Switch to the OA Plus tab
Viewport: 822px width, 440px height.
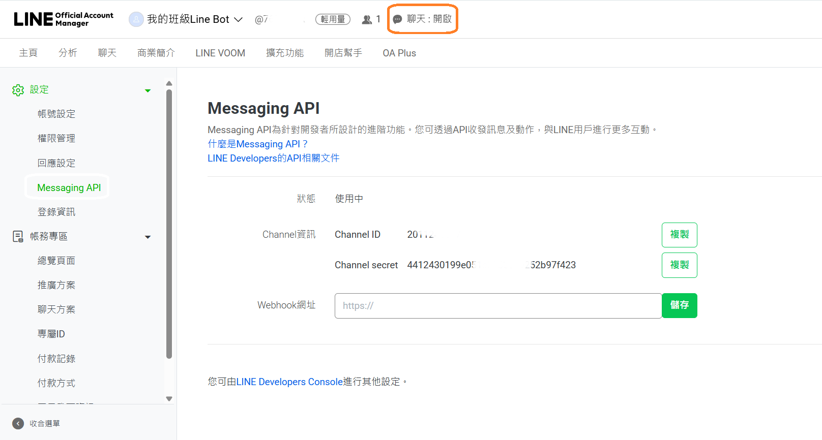pyautogui.click(x=399, y=53)
